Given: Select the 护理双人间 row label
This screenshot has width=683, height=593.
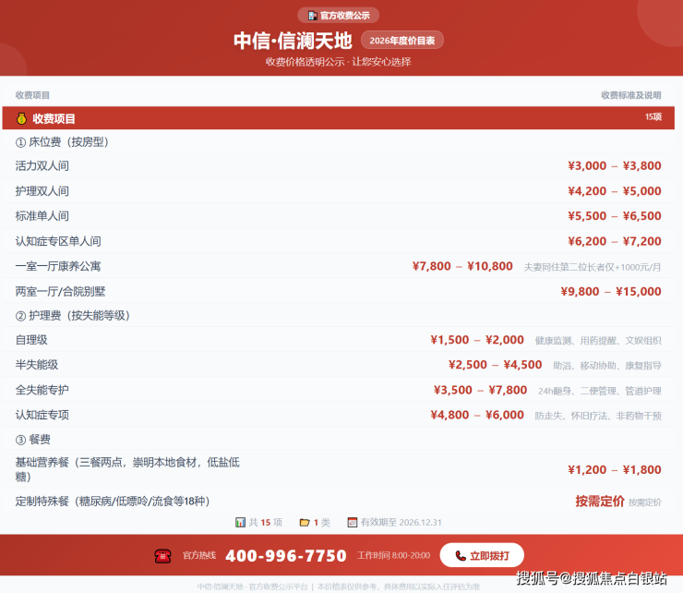Looking at the screenshot, I should tap(42, 191).
